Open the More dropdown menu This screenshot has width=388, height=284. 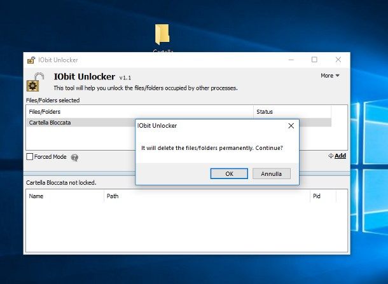click(x=330, y=76)
